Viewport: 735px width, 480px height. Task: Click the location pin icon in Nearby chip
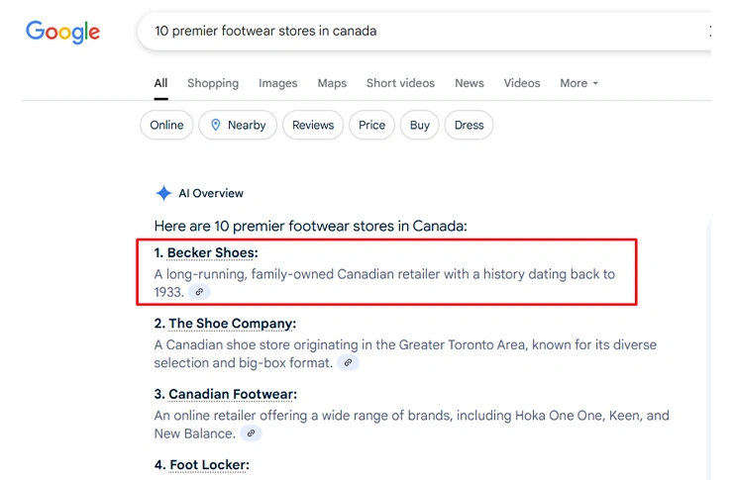point(215,125)
